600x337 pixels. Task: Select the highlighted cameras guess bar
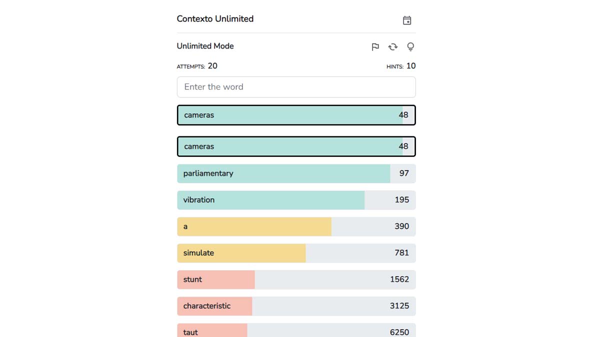point(296,115)
